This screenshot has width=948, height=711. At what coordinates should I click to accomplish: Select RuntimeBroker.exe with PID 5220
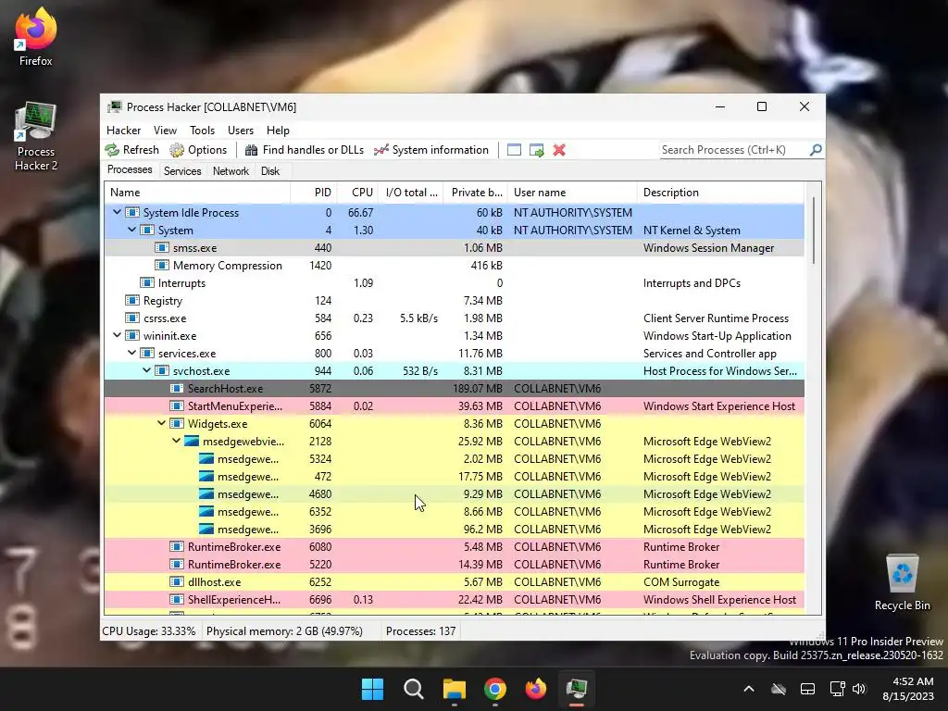[x=454, y=564]
